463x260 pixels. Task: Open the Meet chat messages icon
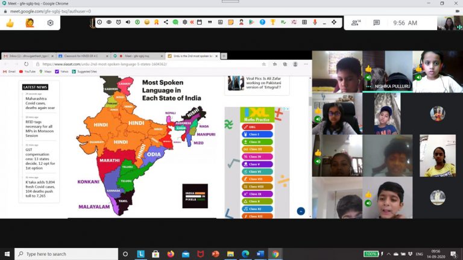376,23
